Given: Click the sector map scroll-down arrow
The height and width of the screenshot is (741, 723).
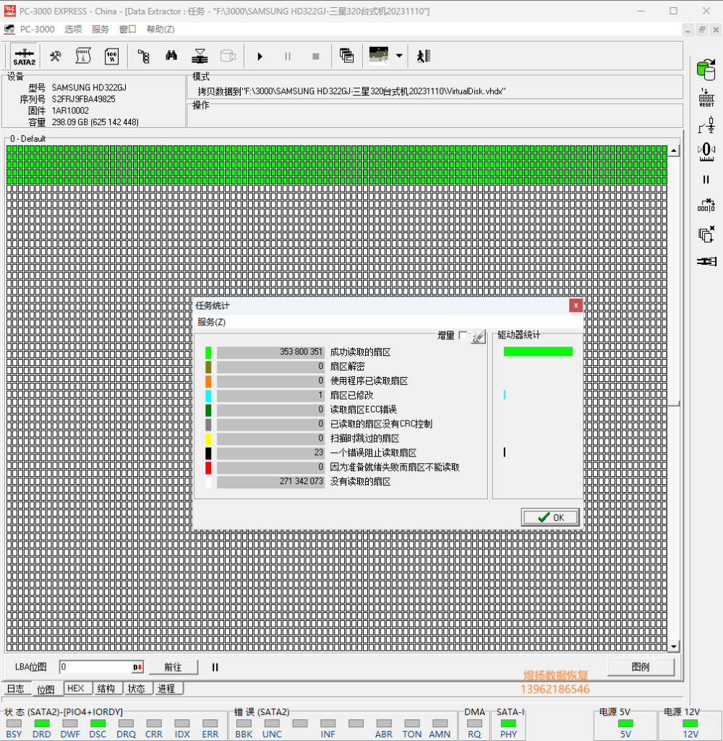Looking at the screenshot, I should pyautogui.click(x=674, y=646).
